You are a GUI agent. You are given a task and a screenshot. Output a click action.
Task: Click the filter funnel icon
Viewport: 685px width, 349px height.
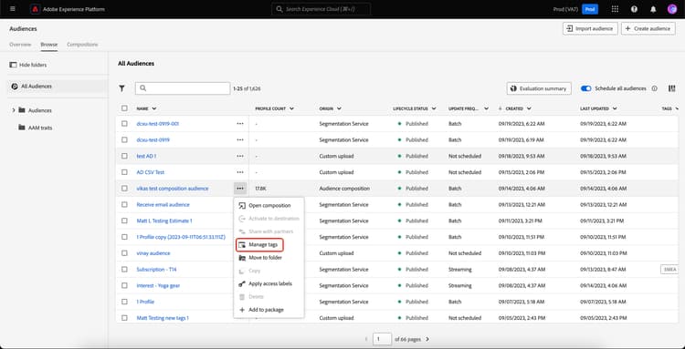click(121, 88)
